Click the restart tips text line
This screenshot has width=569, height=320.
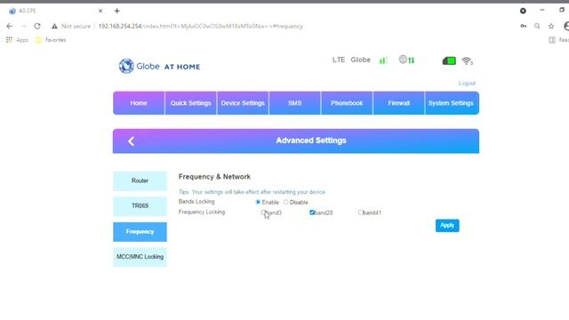(252, 192)
